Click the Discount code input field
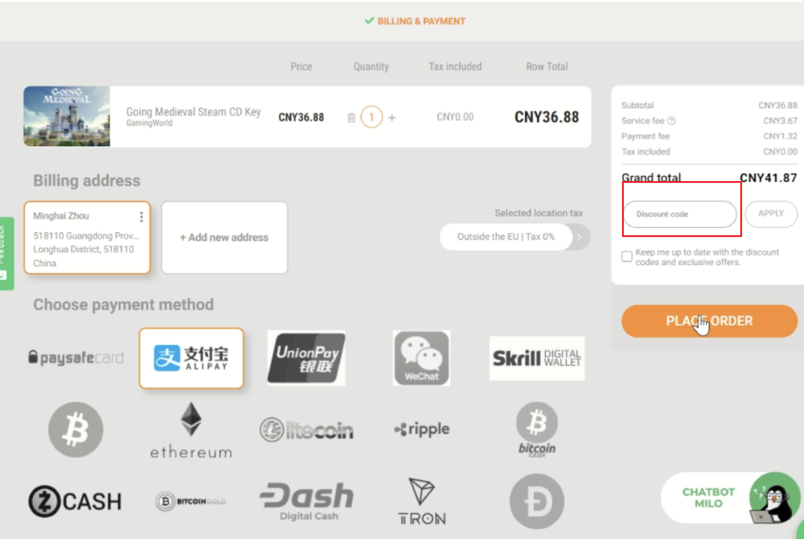 (x=680, y=214)
